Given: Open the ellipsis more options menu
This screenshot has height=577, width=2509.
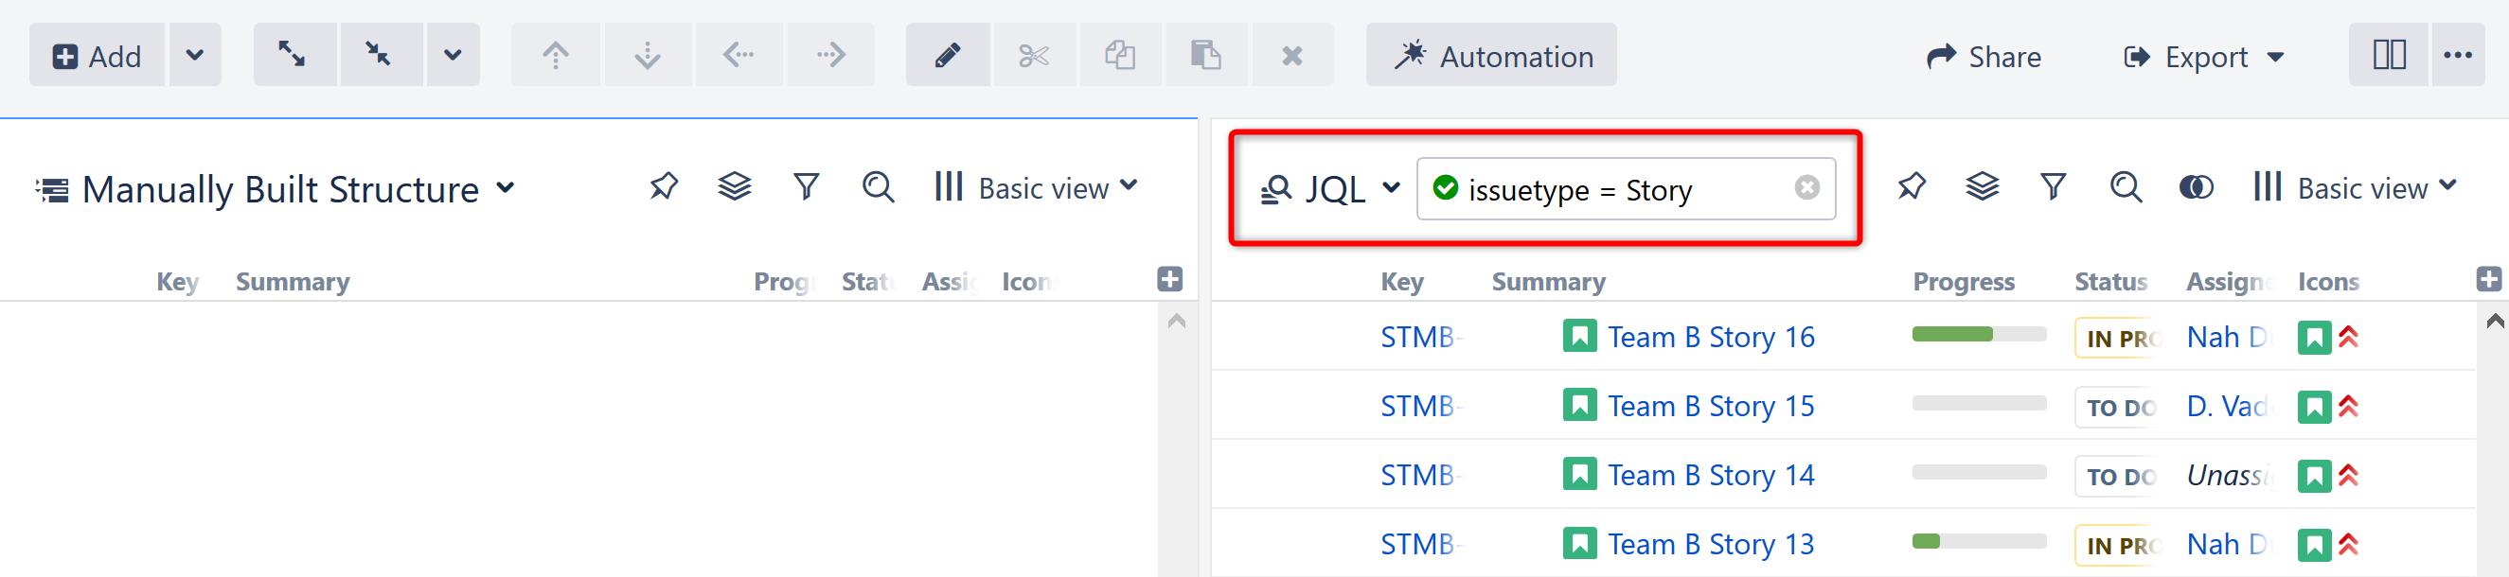Looking at the screenshot, I should (x=2459, y=55).
